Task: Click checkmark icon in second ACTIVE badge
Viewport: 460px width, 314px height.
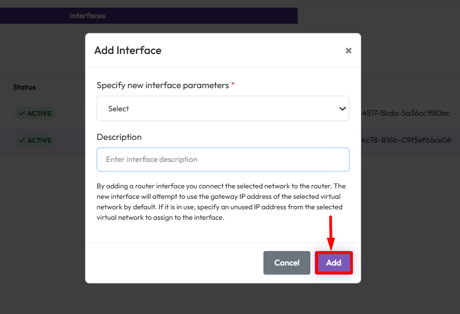Action: point(22,140)
